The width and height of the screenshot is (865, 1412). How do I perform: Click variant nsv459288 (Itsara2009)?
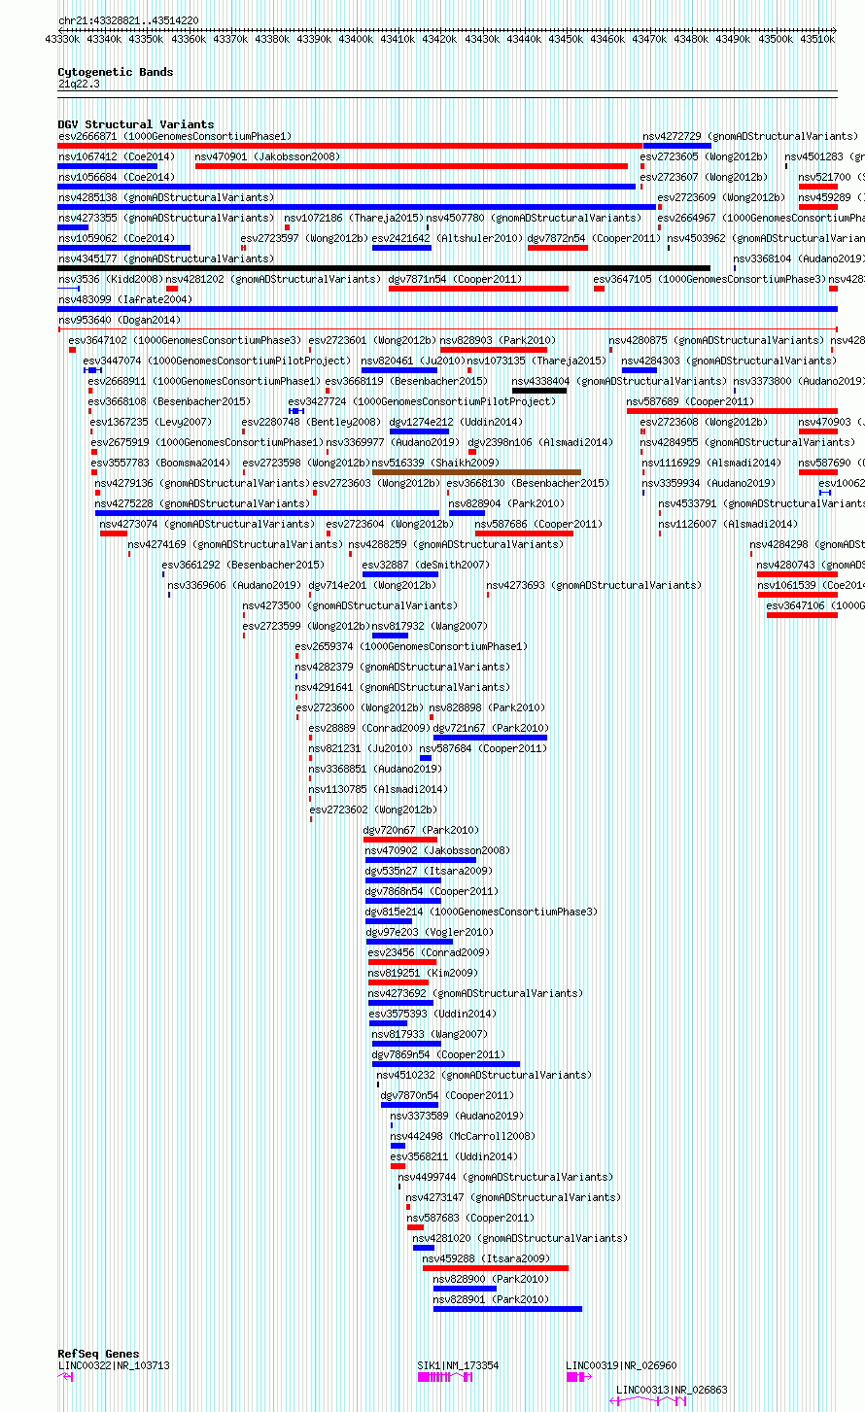coord(486,1258)
